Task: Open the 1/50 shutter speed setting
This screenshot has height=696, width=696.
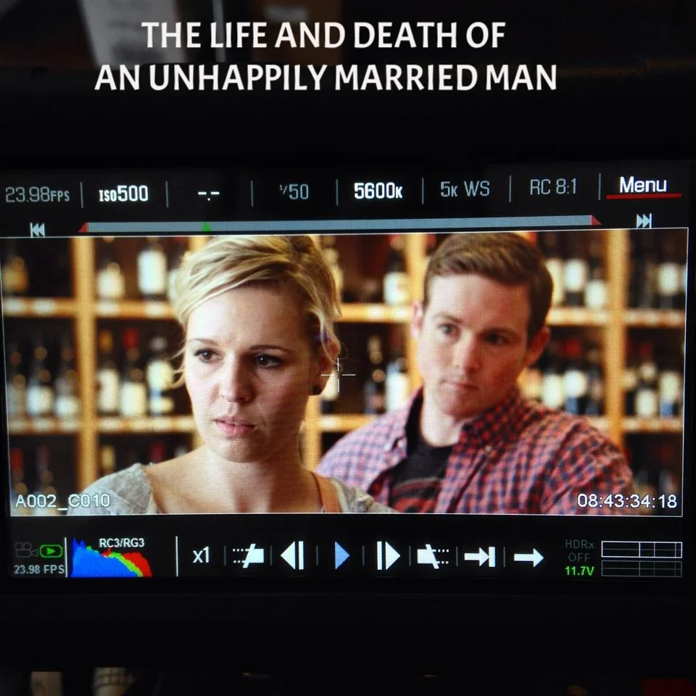Action: point(294,191)
